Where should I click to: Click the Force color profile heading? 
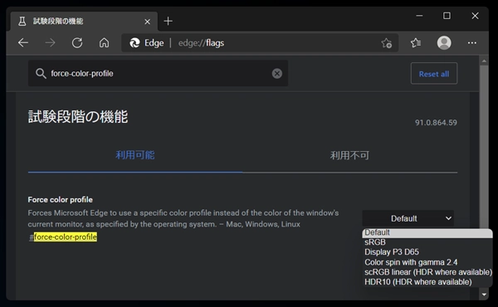click(61, 200)
